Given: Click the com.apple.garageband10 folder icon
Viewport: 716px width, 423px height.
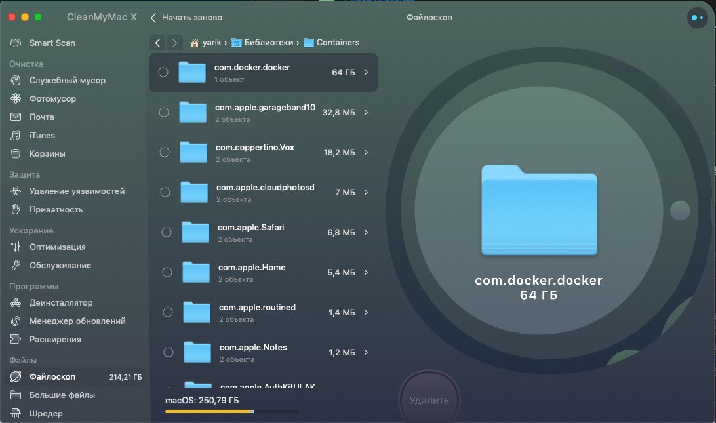Looking at the screenshot, I should (193, 112).
